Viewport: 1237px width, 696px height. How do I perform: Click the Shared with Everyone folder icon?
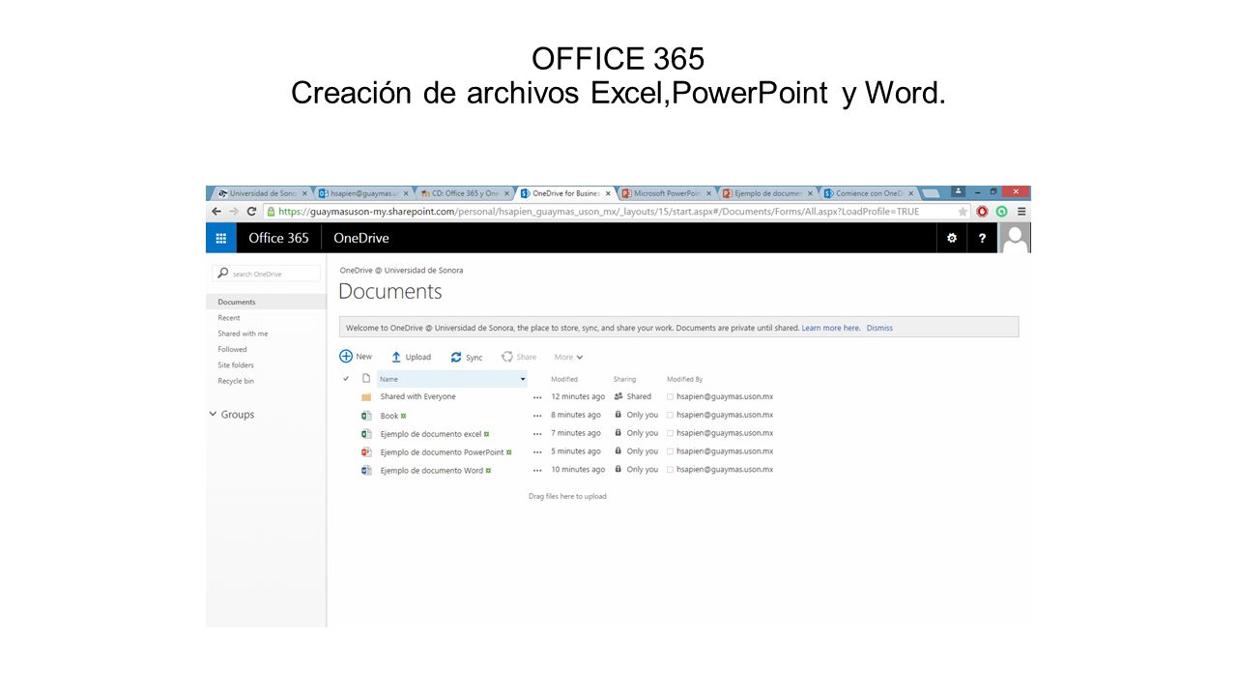coord(366,397)
